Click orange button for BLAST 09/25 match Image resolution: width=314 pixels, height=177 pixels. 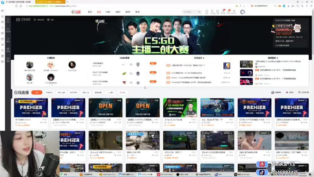pos(153,81)
